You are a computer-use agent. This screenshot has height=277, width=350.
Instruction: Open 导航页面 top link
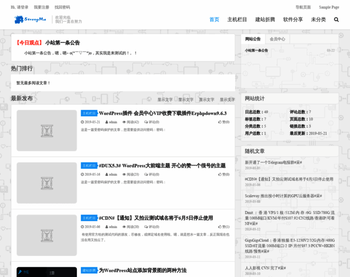tap(303, 7)
